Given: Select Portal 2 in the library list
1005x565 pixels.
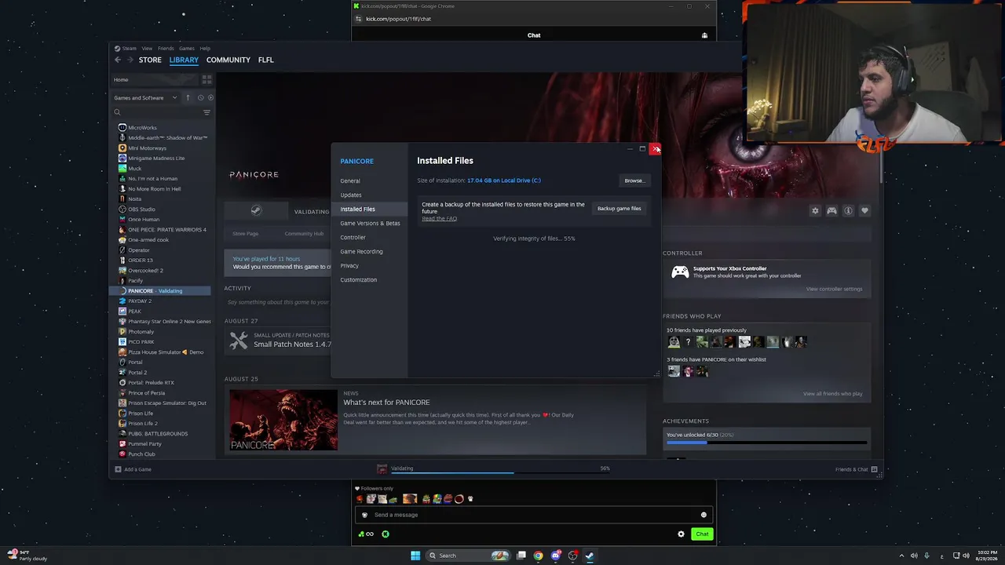Looking at the screenshot, I should click(x=137, y=372).
